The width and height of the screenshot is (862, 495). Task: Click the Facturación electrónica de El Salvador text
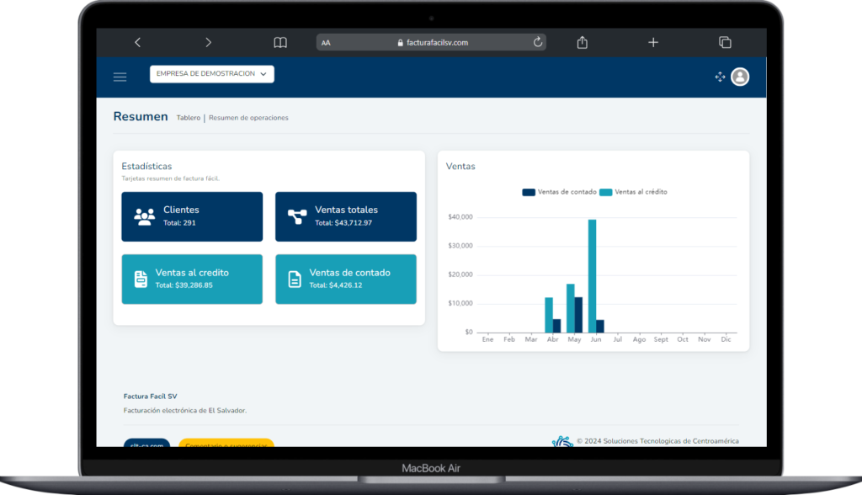pyautogui.click(x=184, y=410)
